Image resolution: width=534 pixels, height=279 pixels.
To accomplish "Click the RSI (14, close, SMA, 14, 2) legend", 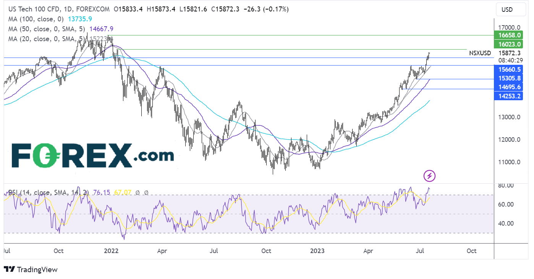I will 49,193.
